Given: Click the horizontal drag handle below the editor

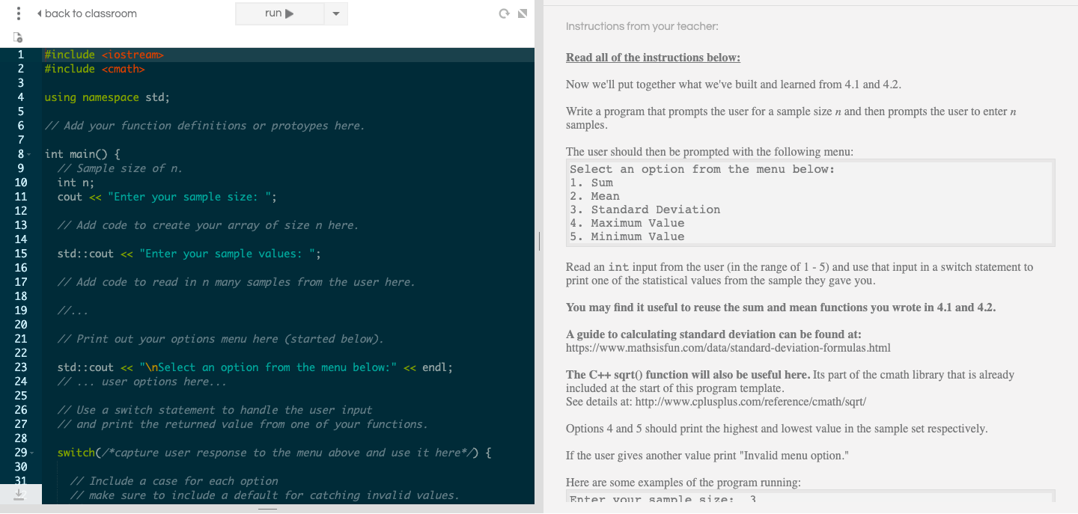Looking at the screenshot, I should (267, 510).
